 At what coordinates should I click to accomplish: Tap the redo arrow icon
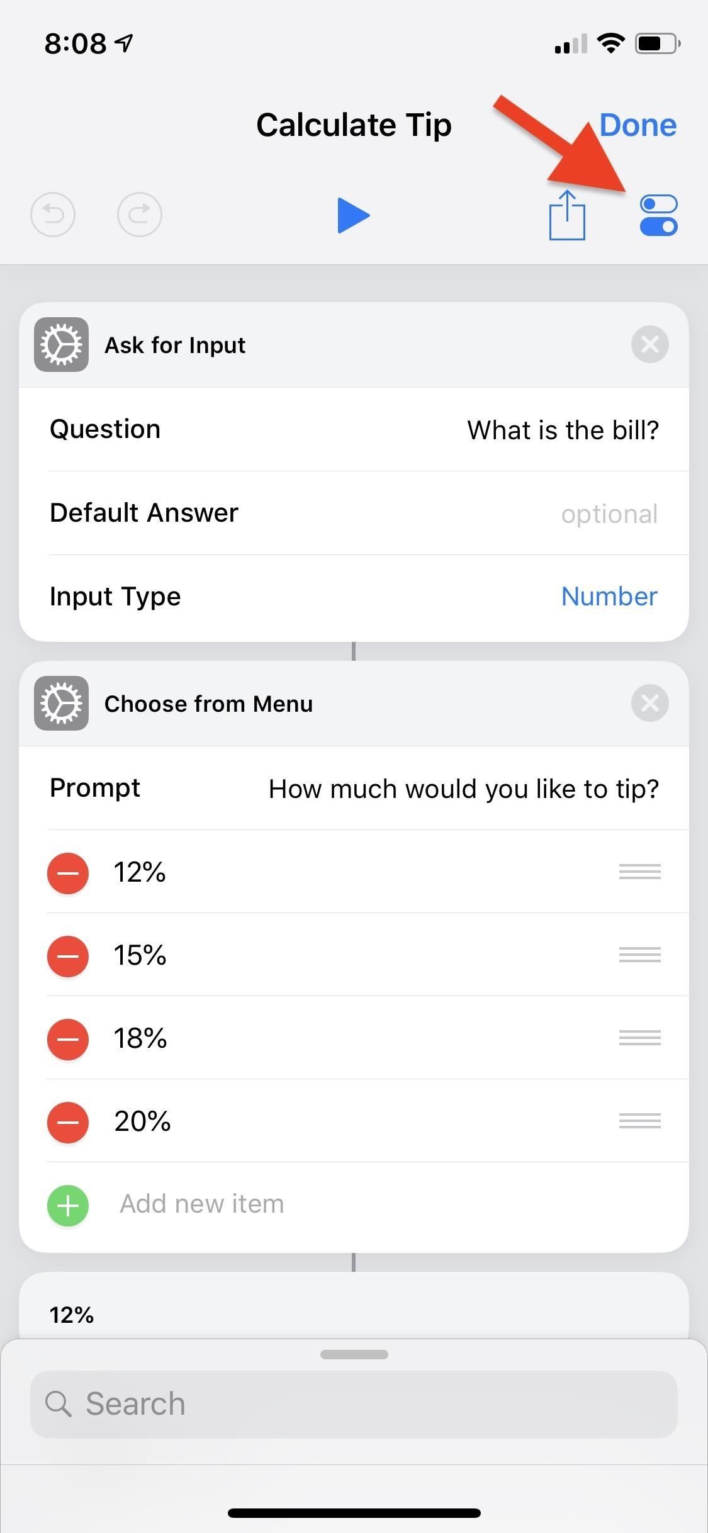pos(140,215)
